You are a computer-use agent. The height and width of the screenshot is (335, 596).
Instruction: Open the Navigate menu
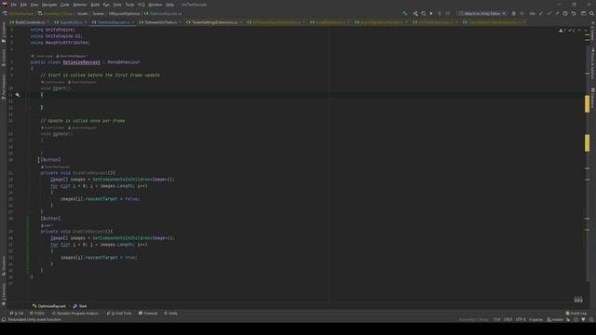point(49,5)
